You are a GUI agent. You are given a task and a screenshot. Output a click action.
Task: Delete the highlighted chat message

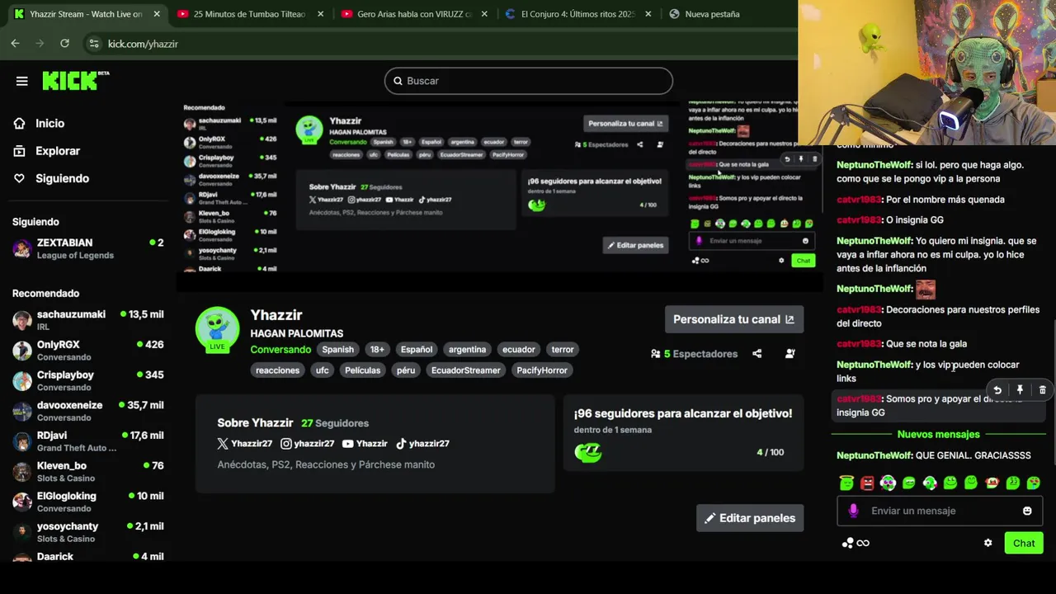point(1042,390)
